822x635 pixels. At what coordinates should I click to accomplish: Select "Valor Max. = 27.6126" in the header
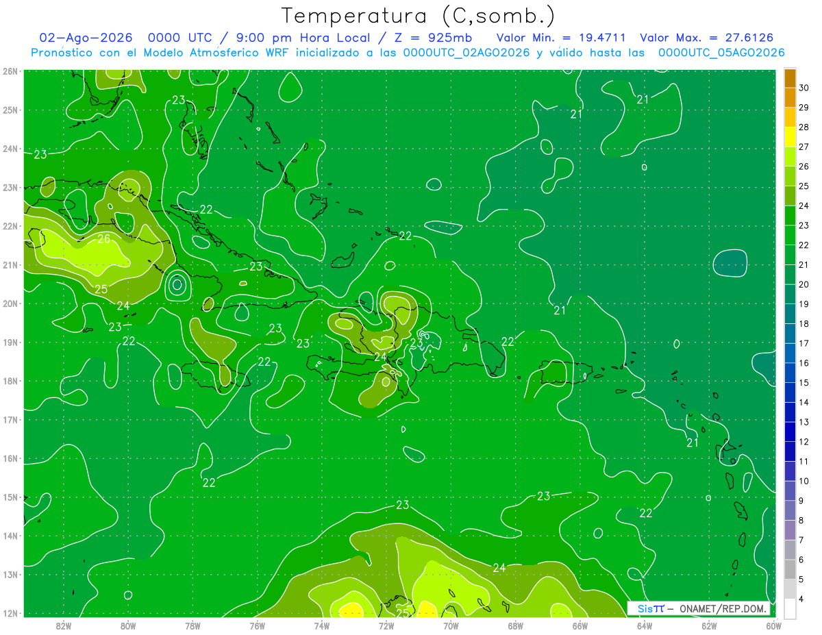coord(706,38)
